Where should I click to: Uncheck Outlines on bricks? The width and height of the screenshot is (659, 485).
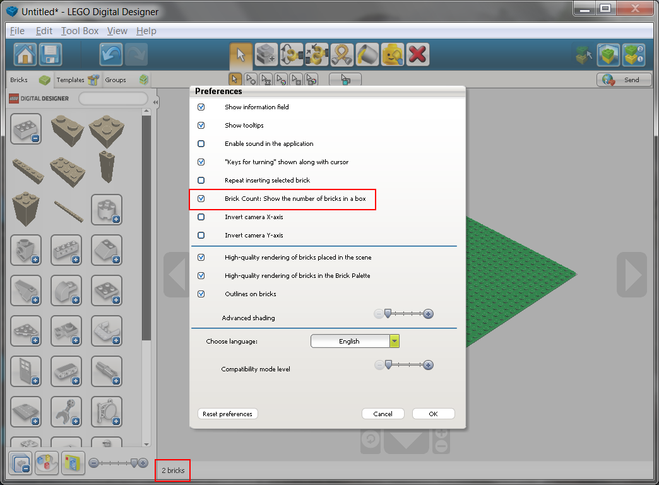coord(201,294)
